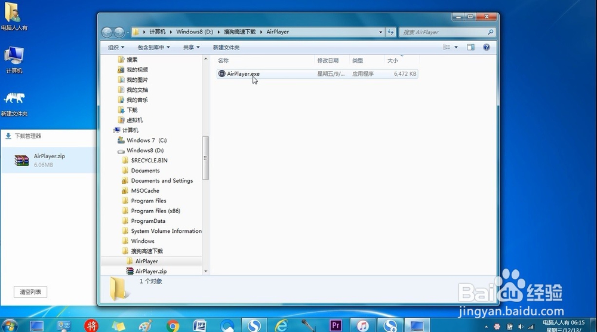Click the 清空列表 button
The image size is (597, 332).
pos(30,292)
